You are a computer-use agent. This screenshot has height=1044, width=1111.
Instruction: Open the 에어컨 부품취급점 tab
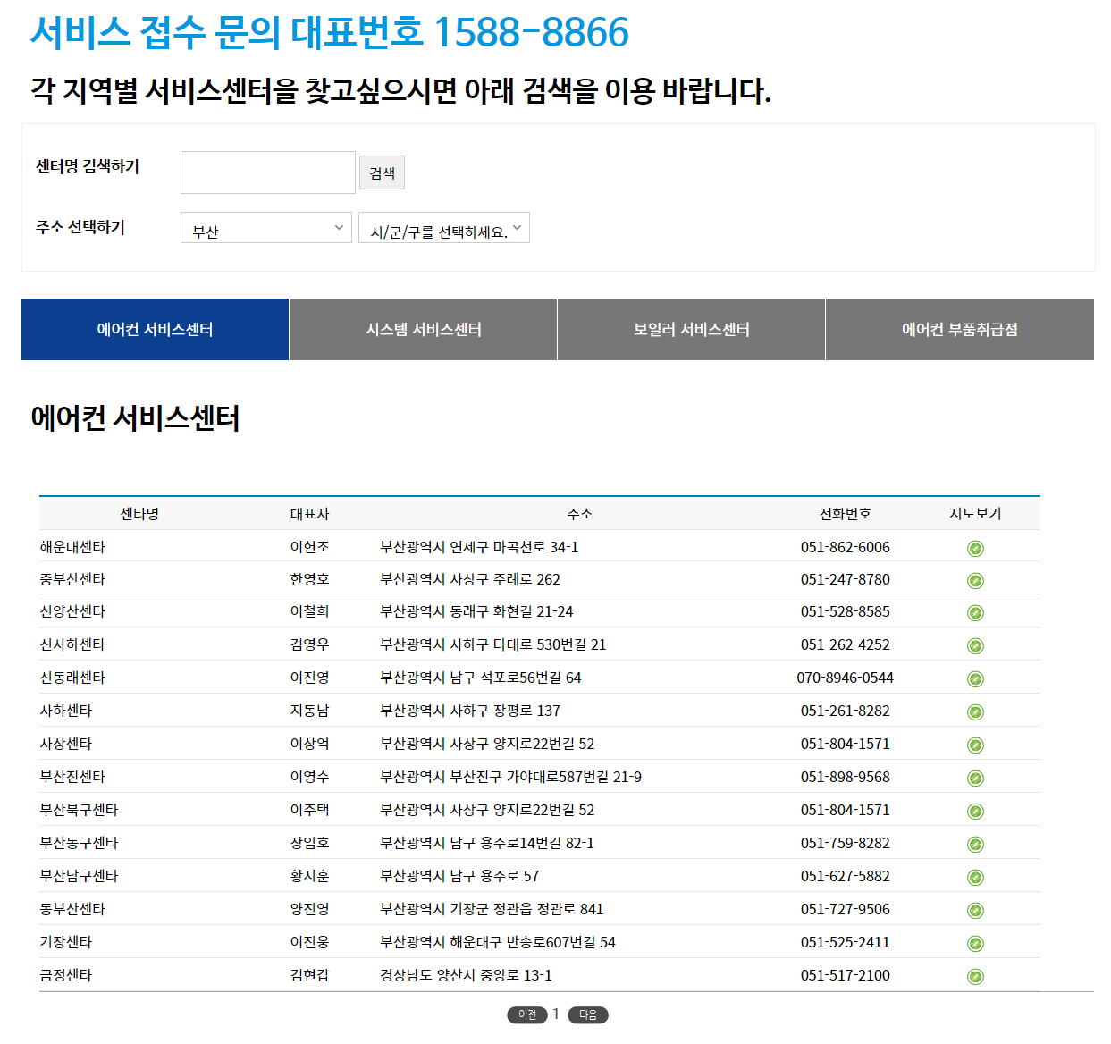tap(959, 329)
